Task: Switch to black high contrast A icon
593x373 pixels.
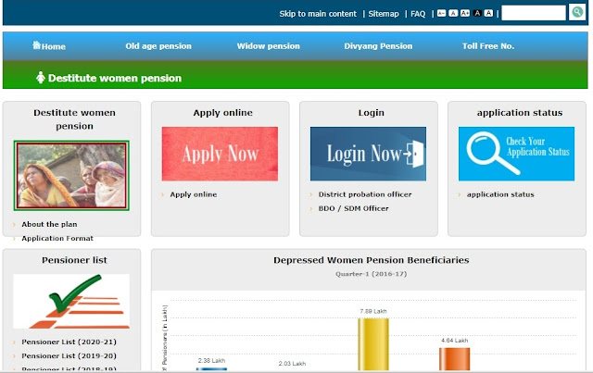Action: [x=477, y=13]
